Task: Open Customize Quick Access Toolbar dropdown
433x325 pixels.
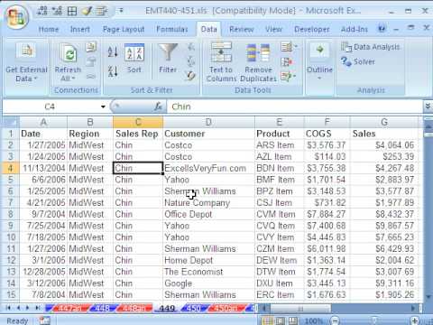Action: pyautogui.click(x=121, y=11)
